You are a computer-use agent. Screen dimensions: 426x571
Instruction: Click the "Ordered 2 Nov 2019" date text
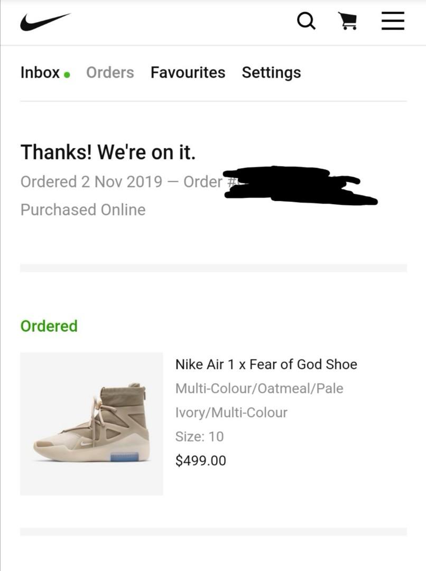pyautogui.click(x=91, y=181)
